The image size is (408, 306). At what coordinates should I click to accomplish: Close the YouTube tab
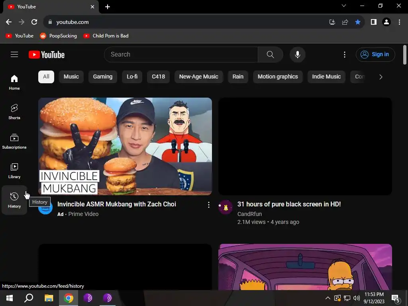92,7
